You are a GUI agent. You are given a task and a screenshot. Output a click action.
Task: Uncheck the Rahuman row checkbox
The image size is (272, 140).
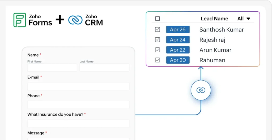click(x=158, y=60)
